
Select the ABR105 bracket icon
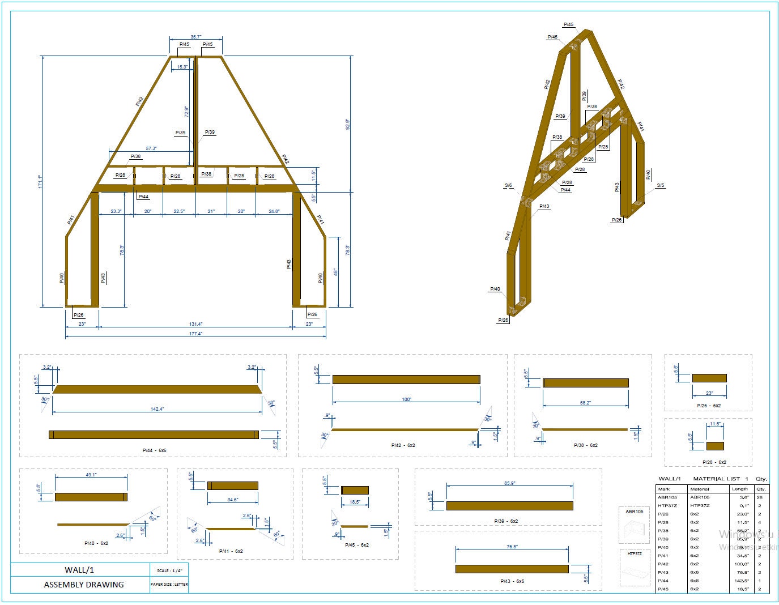pyautogui.click(x=633, y=527)
